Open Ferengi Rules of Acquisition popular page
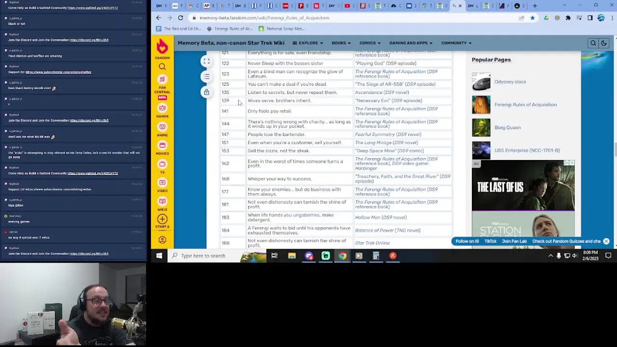This screenshot has height=347, width=617. tap(525, 105)
